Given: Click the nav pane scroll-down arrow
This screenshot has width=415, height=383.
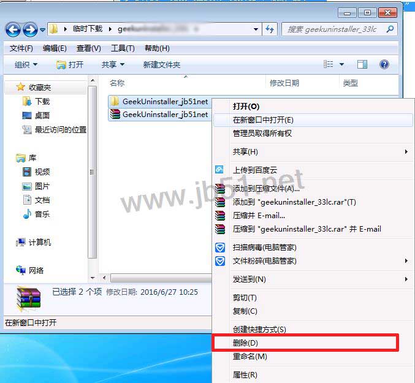Looking at the screenshot, I should [93, 278].
